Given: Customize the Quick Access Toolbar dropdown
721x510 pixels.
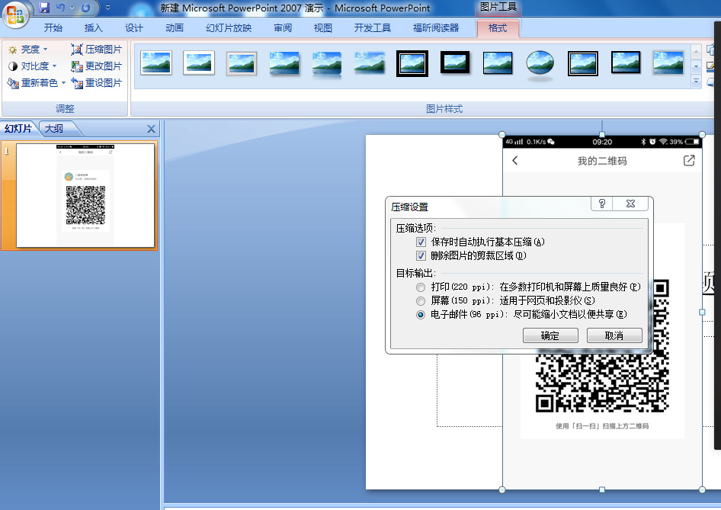Looking at the screenshot, I should point(107,8).
